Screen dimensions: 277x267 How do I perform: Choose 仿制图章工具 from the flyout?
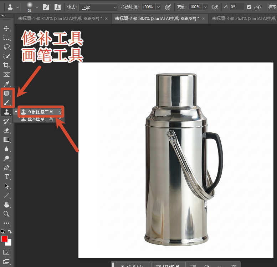[41, 112]
